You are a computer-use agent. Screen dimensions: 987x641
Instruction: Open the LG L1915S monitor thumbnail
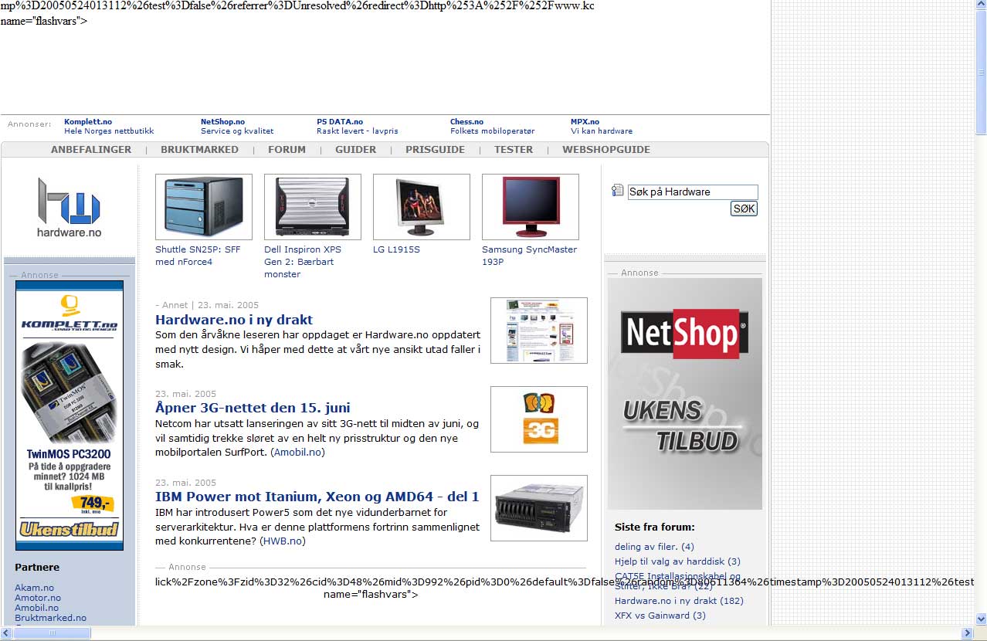click(x=422, y=207)
